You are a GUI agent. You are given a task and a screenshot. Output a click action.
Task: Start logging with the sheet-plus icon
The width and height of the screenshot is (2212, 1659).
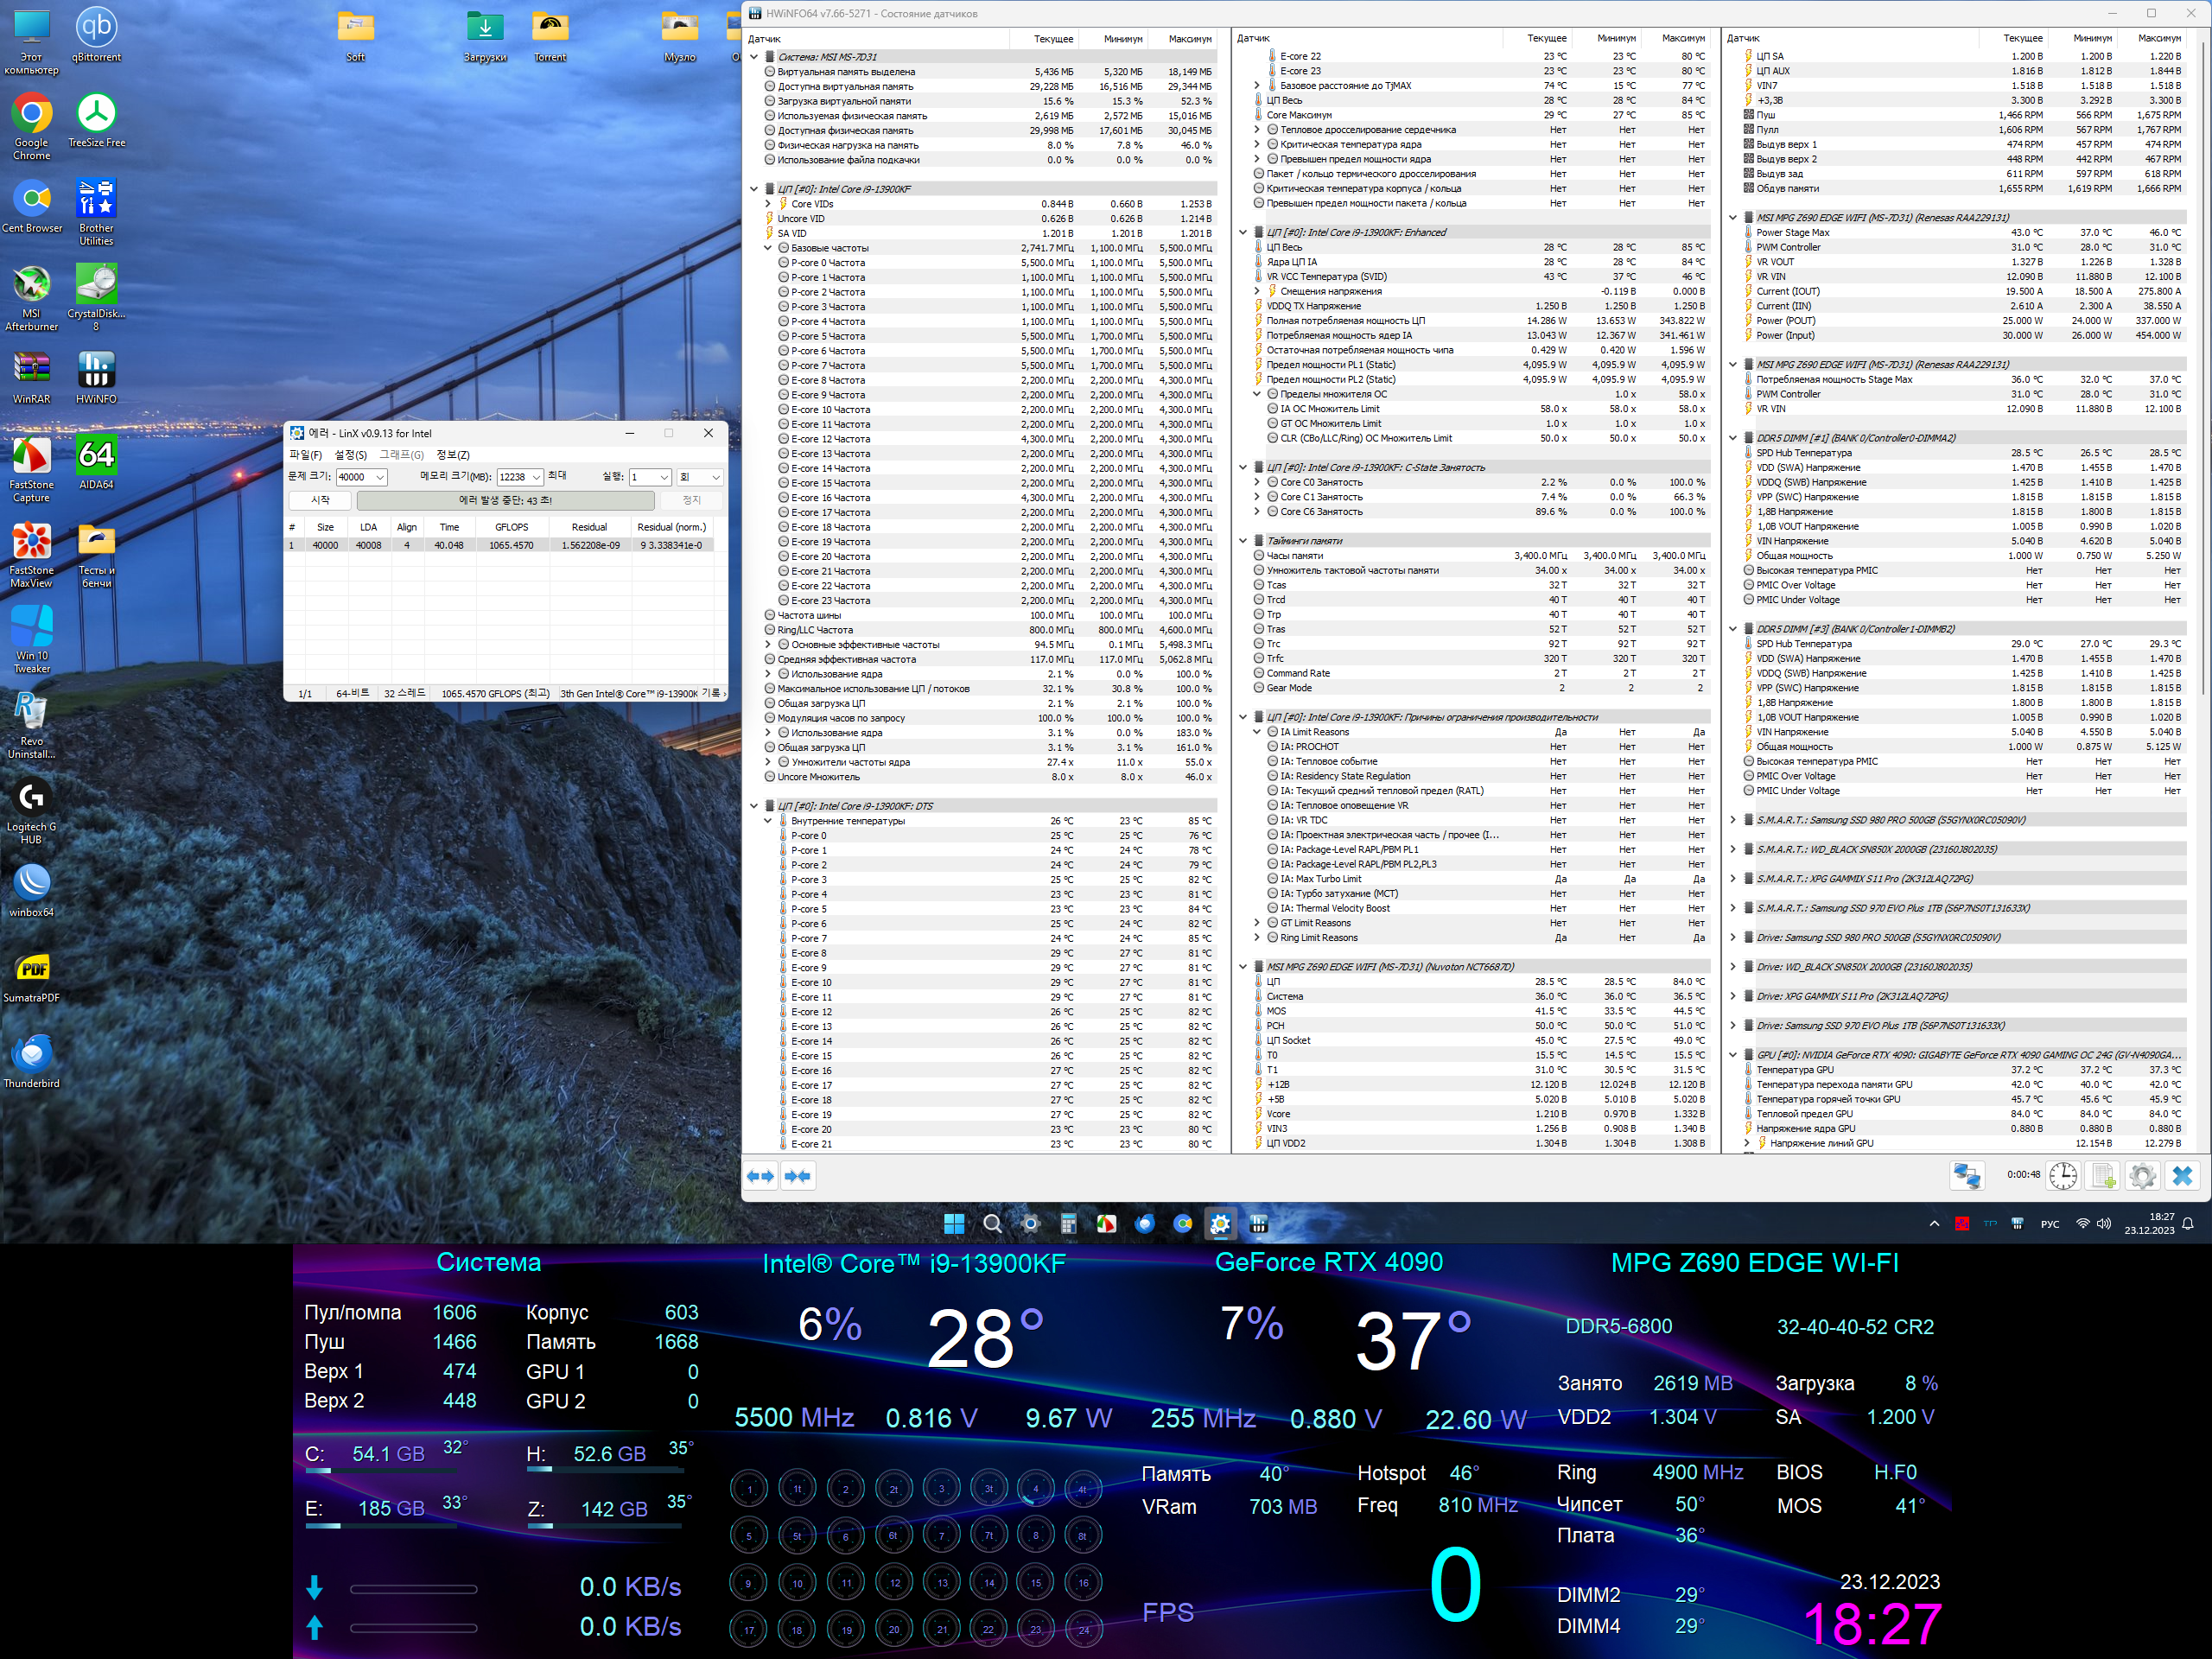pos(2103,1176)
